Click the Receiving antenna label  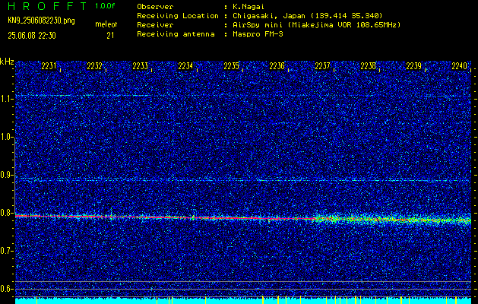[176, 34]
